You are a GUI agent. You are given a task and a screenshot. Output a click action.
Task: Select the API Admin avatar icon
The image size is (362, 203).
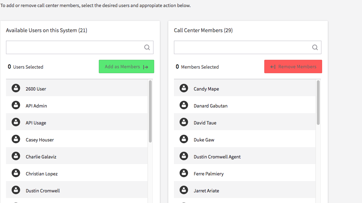(16, 105)
